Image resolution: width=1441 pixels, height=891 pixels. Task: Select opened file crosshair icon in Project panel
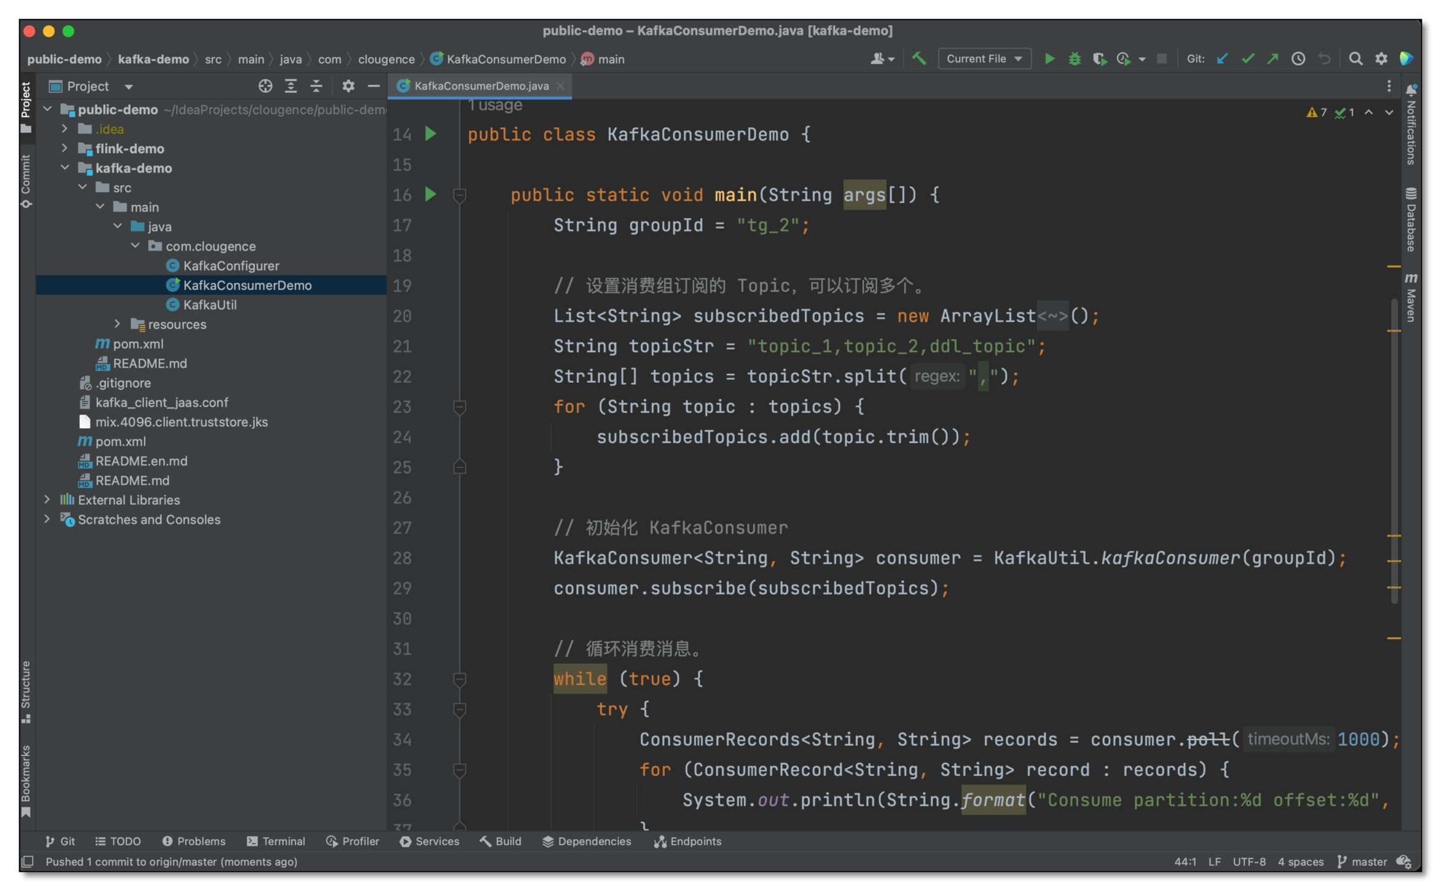[x=265, y=86]
